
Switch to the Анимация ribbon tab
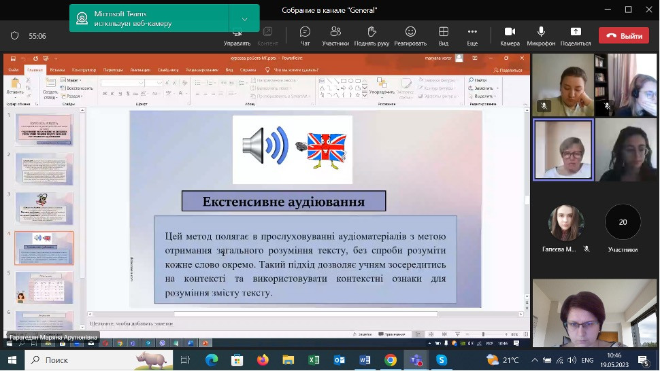(140, 70)
